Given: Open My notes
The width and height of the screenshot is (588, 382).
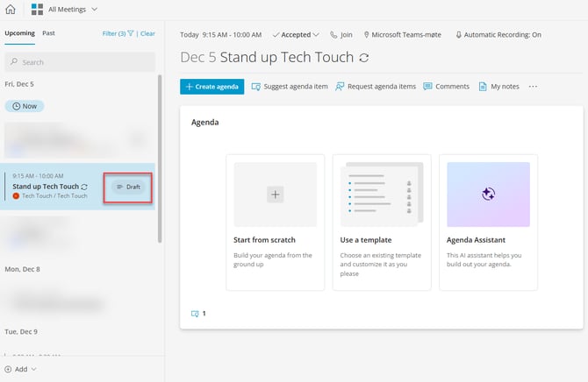Looking at the screenshot, I should click(x=499, y=87).
